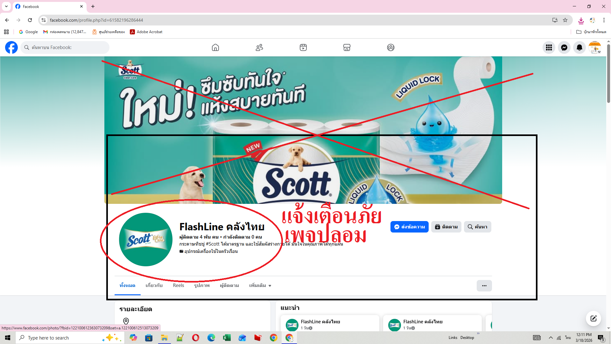
Task: Show hidden icons in the system tray
Action: pos(550,338)
